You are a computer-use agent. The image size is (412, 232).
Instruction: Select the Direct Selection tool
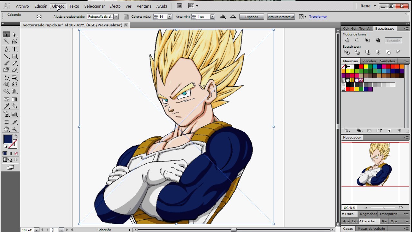click(14, 34)
